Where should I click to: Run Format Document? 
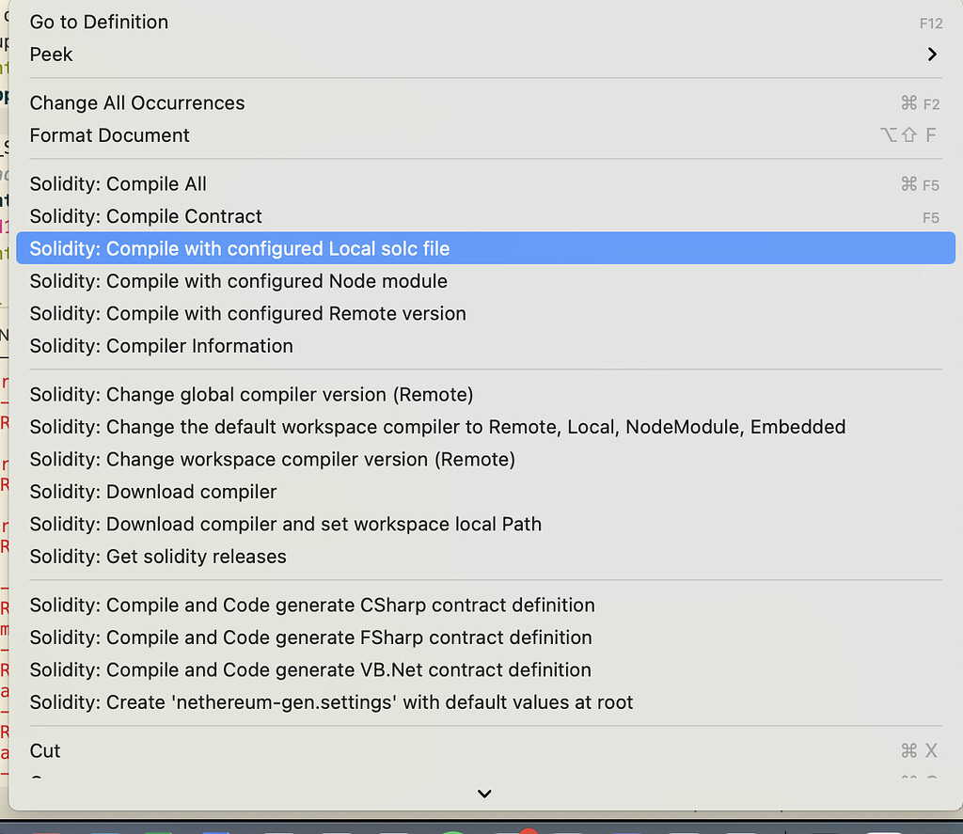click(109, 135)
